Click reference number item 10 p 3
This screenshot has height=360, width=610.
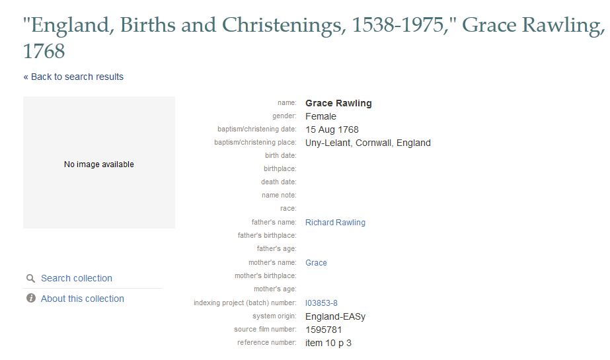tap(328, 343)
